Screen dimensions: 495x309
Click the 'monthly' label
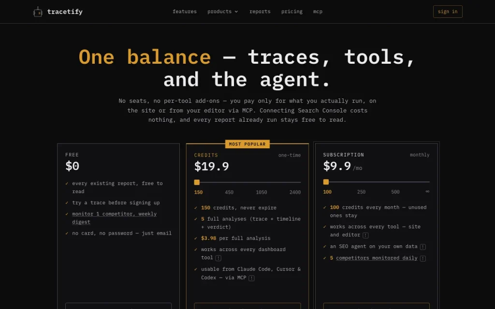(x=420, y=155)
